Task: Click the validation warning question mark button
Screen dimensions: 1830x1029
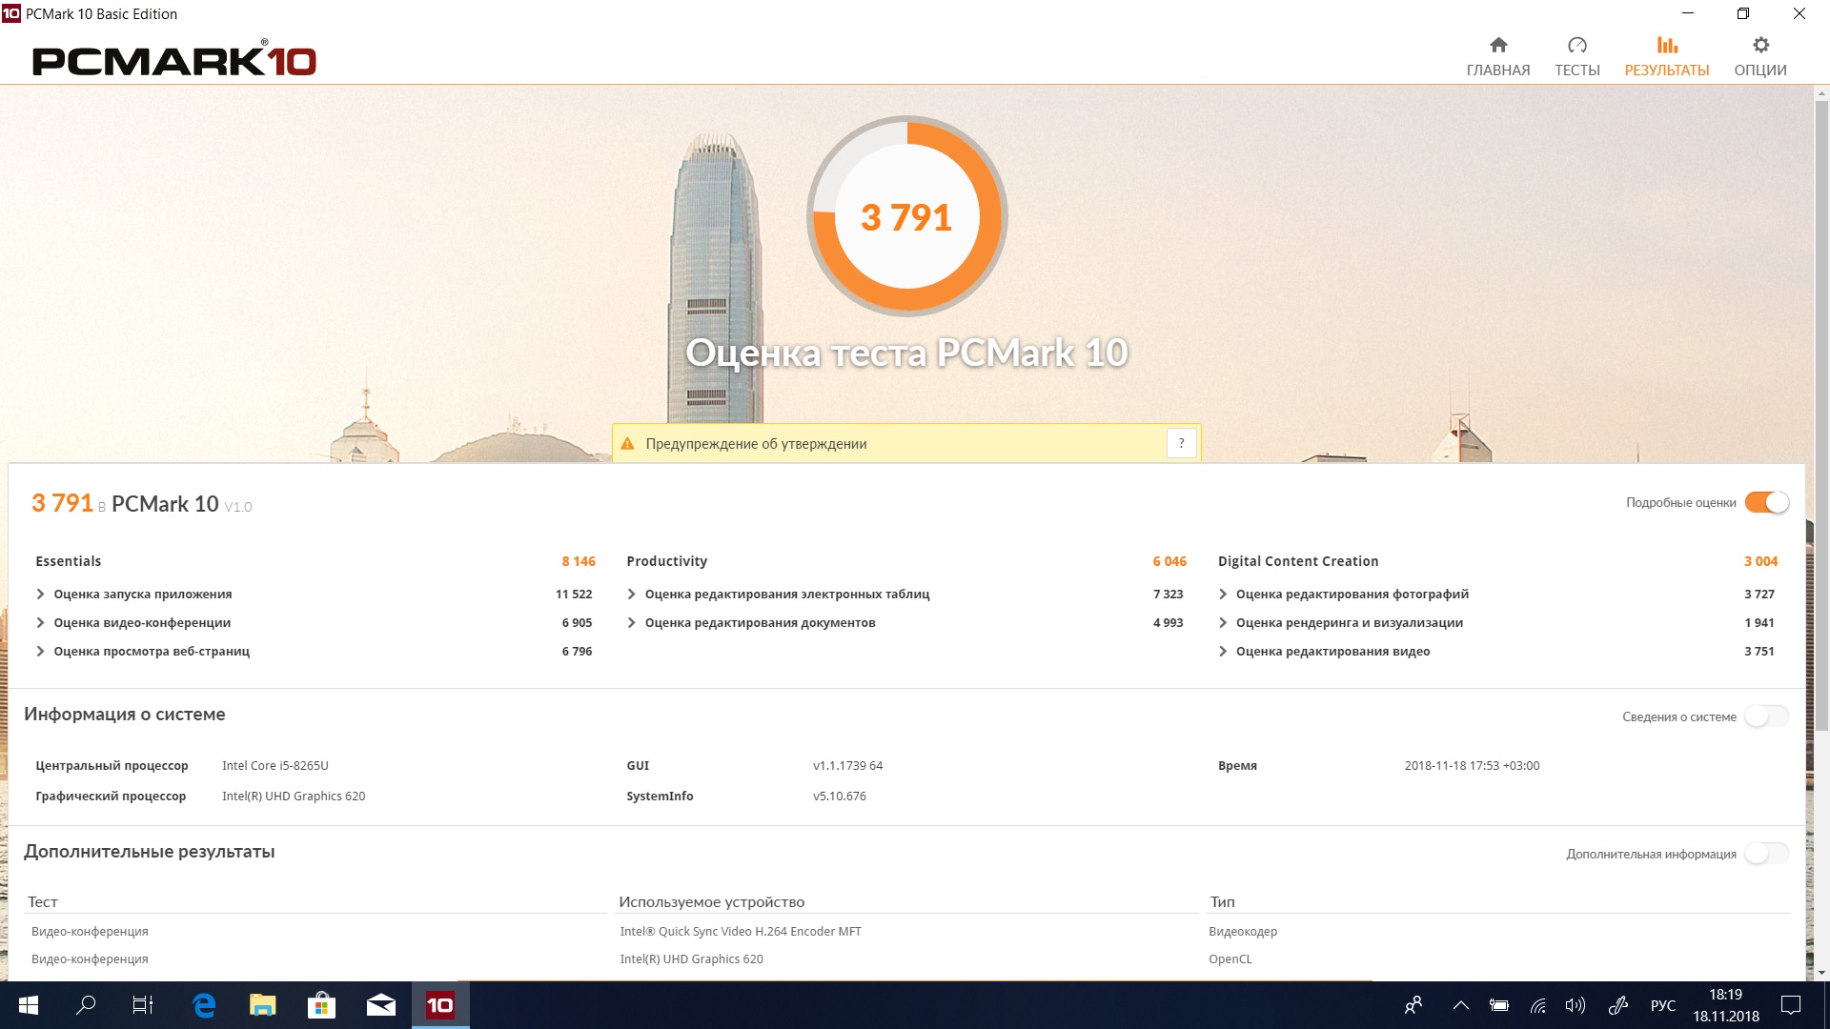Action: click(x=1181, y=443)
